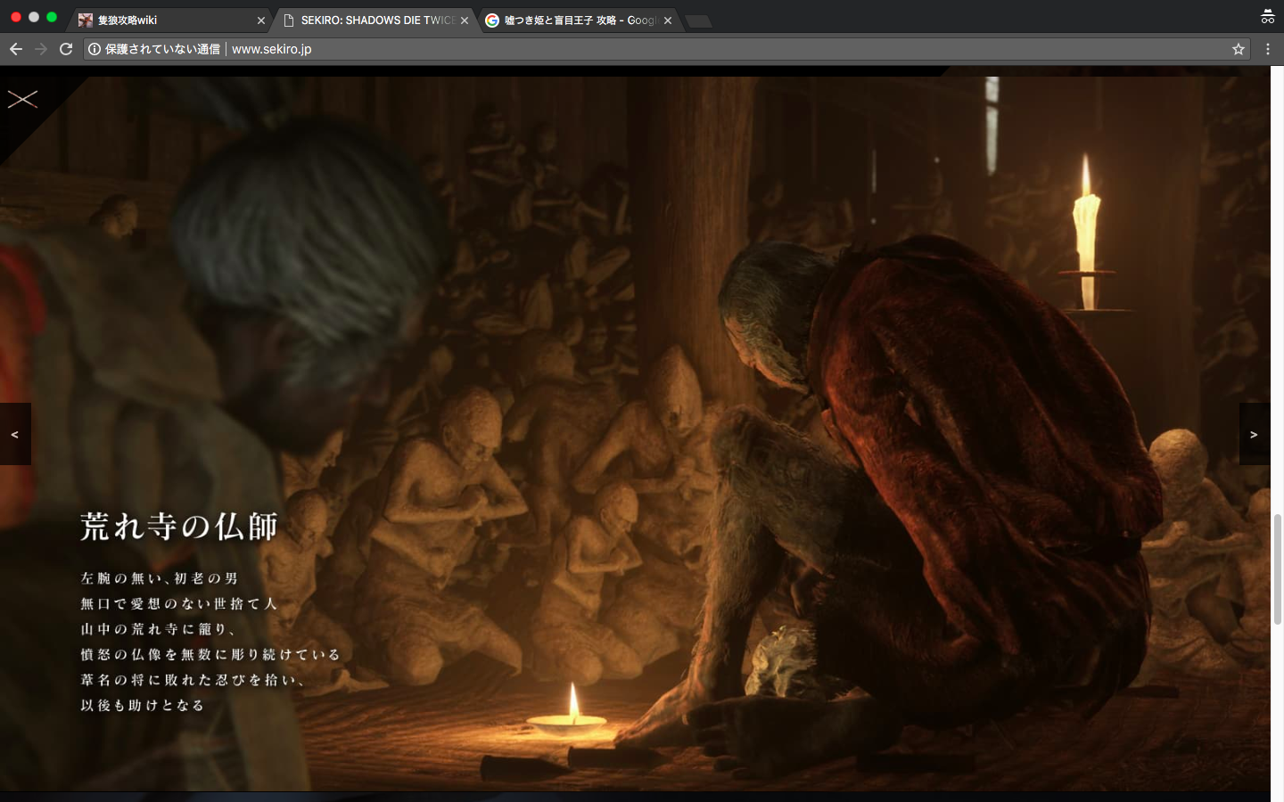The width and height of the screenshot is (1284, 802).
Task: Click the Google favicon on the third tab
Action: (492, 20)
